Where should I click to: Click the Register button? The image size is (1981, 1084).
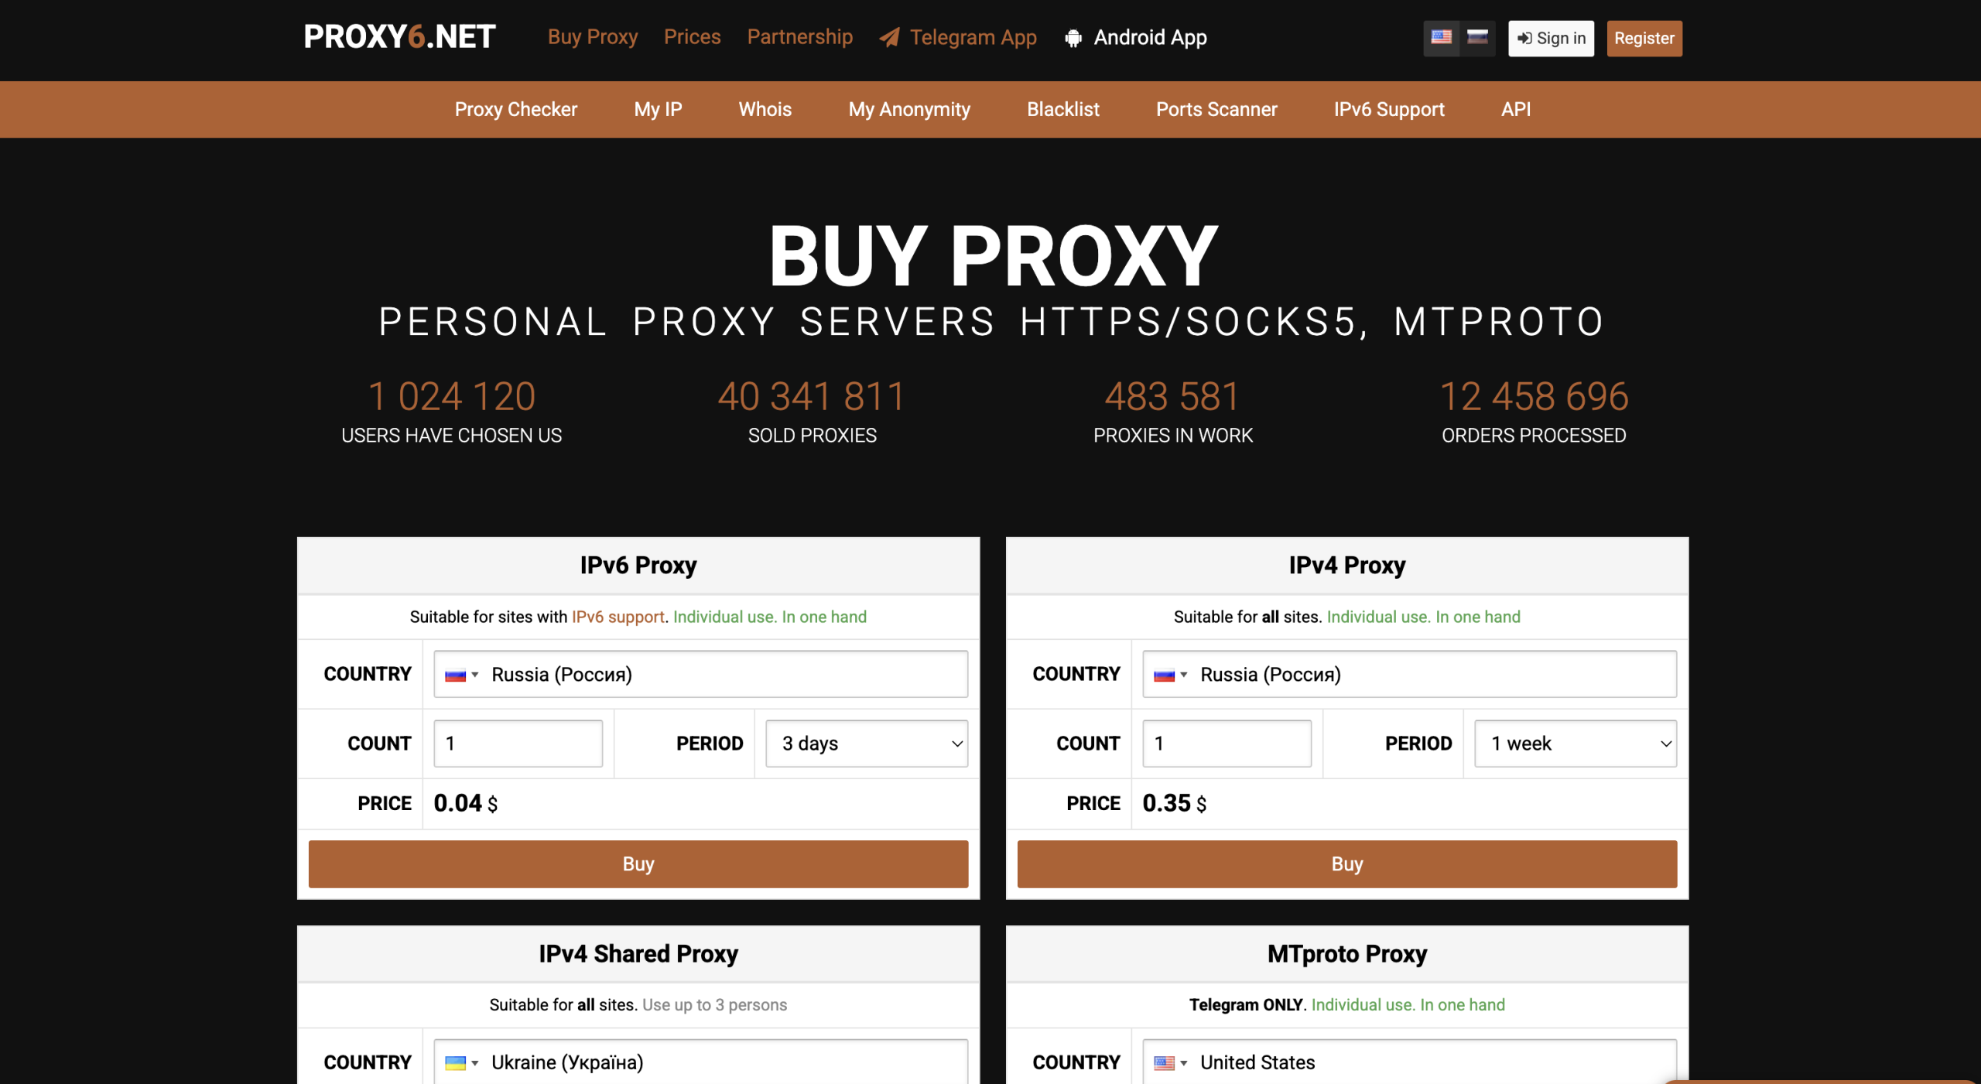point(1644,38)
